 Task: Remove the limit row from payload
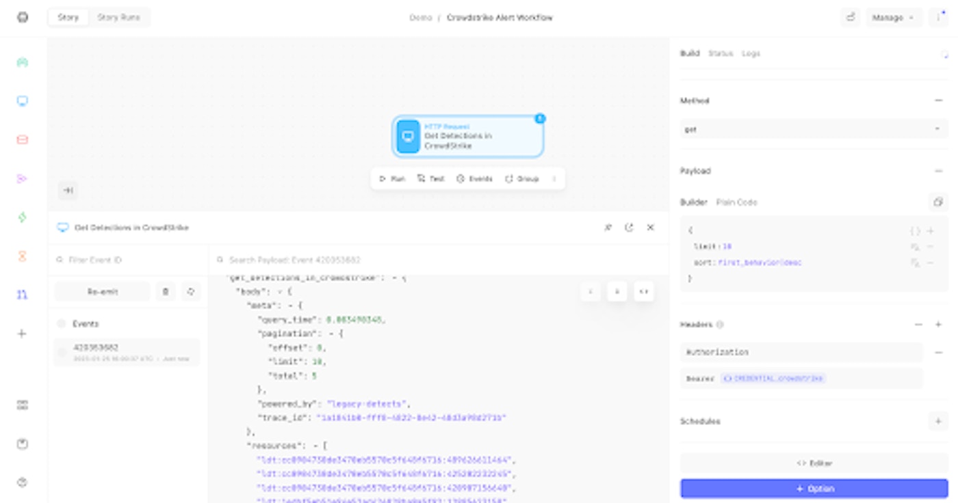931,247
